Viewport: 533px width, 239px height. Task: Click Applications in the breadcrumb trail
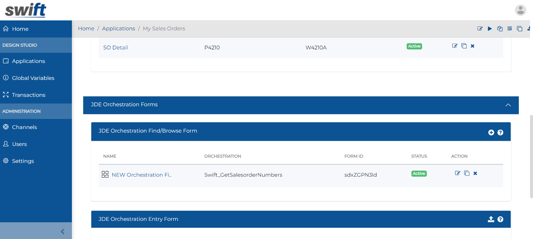[x=118, y=28]
